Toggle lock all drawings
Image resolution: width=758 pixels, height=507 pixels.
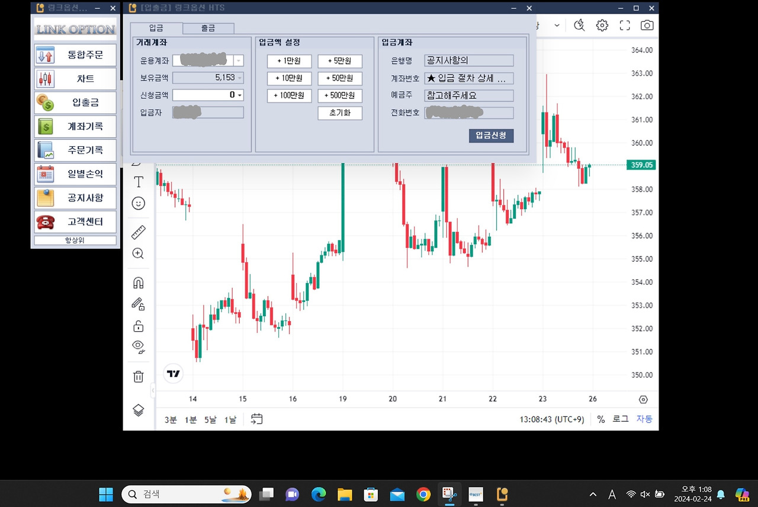pos(139,326)
